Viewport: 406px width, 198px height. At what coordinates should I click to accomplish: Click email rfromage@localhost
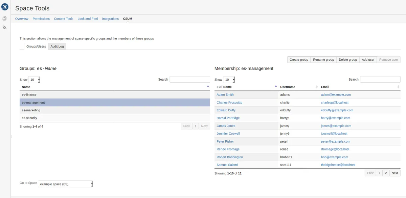coord(335,149)
